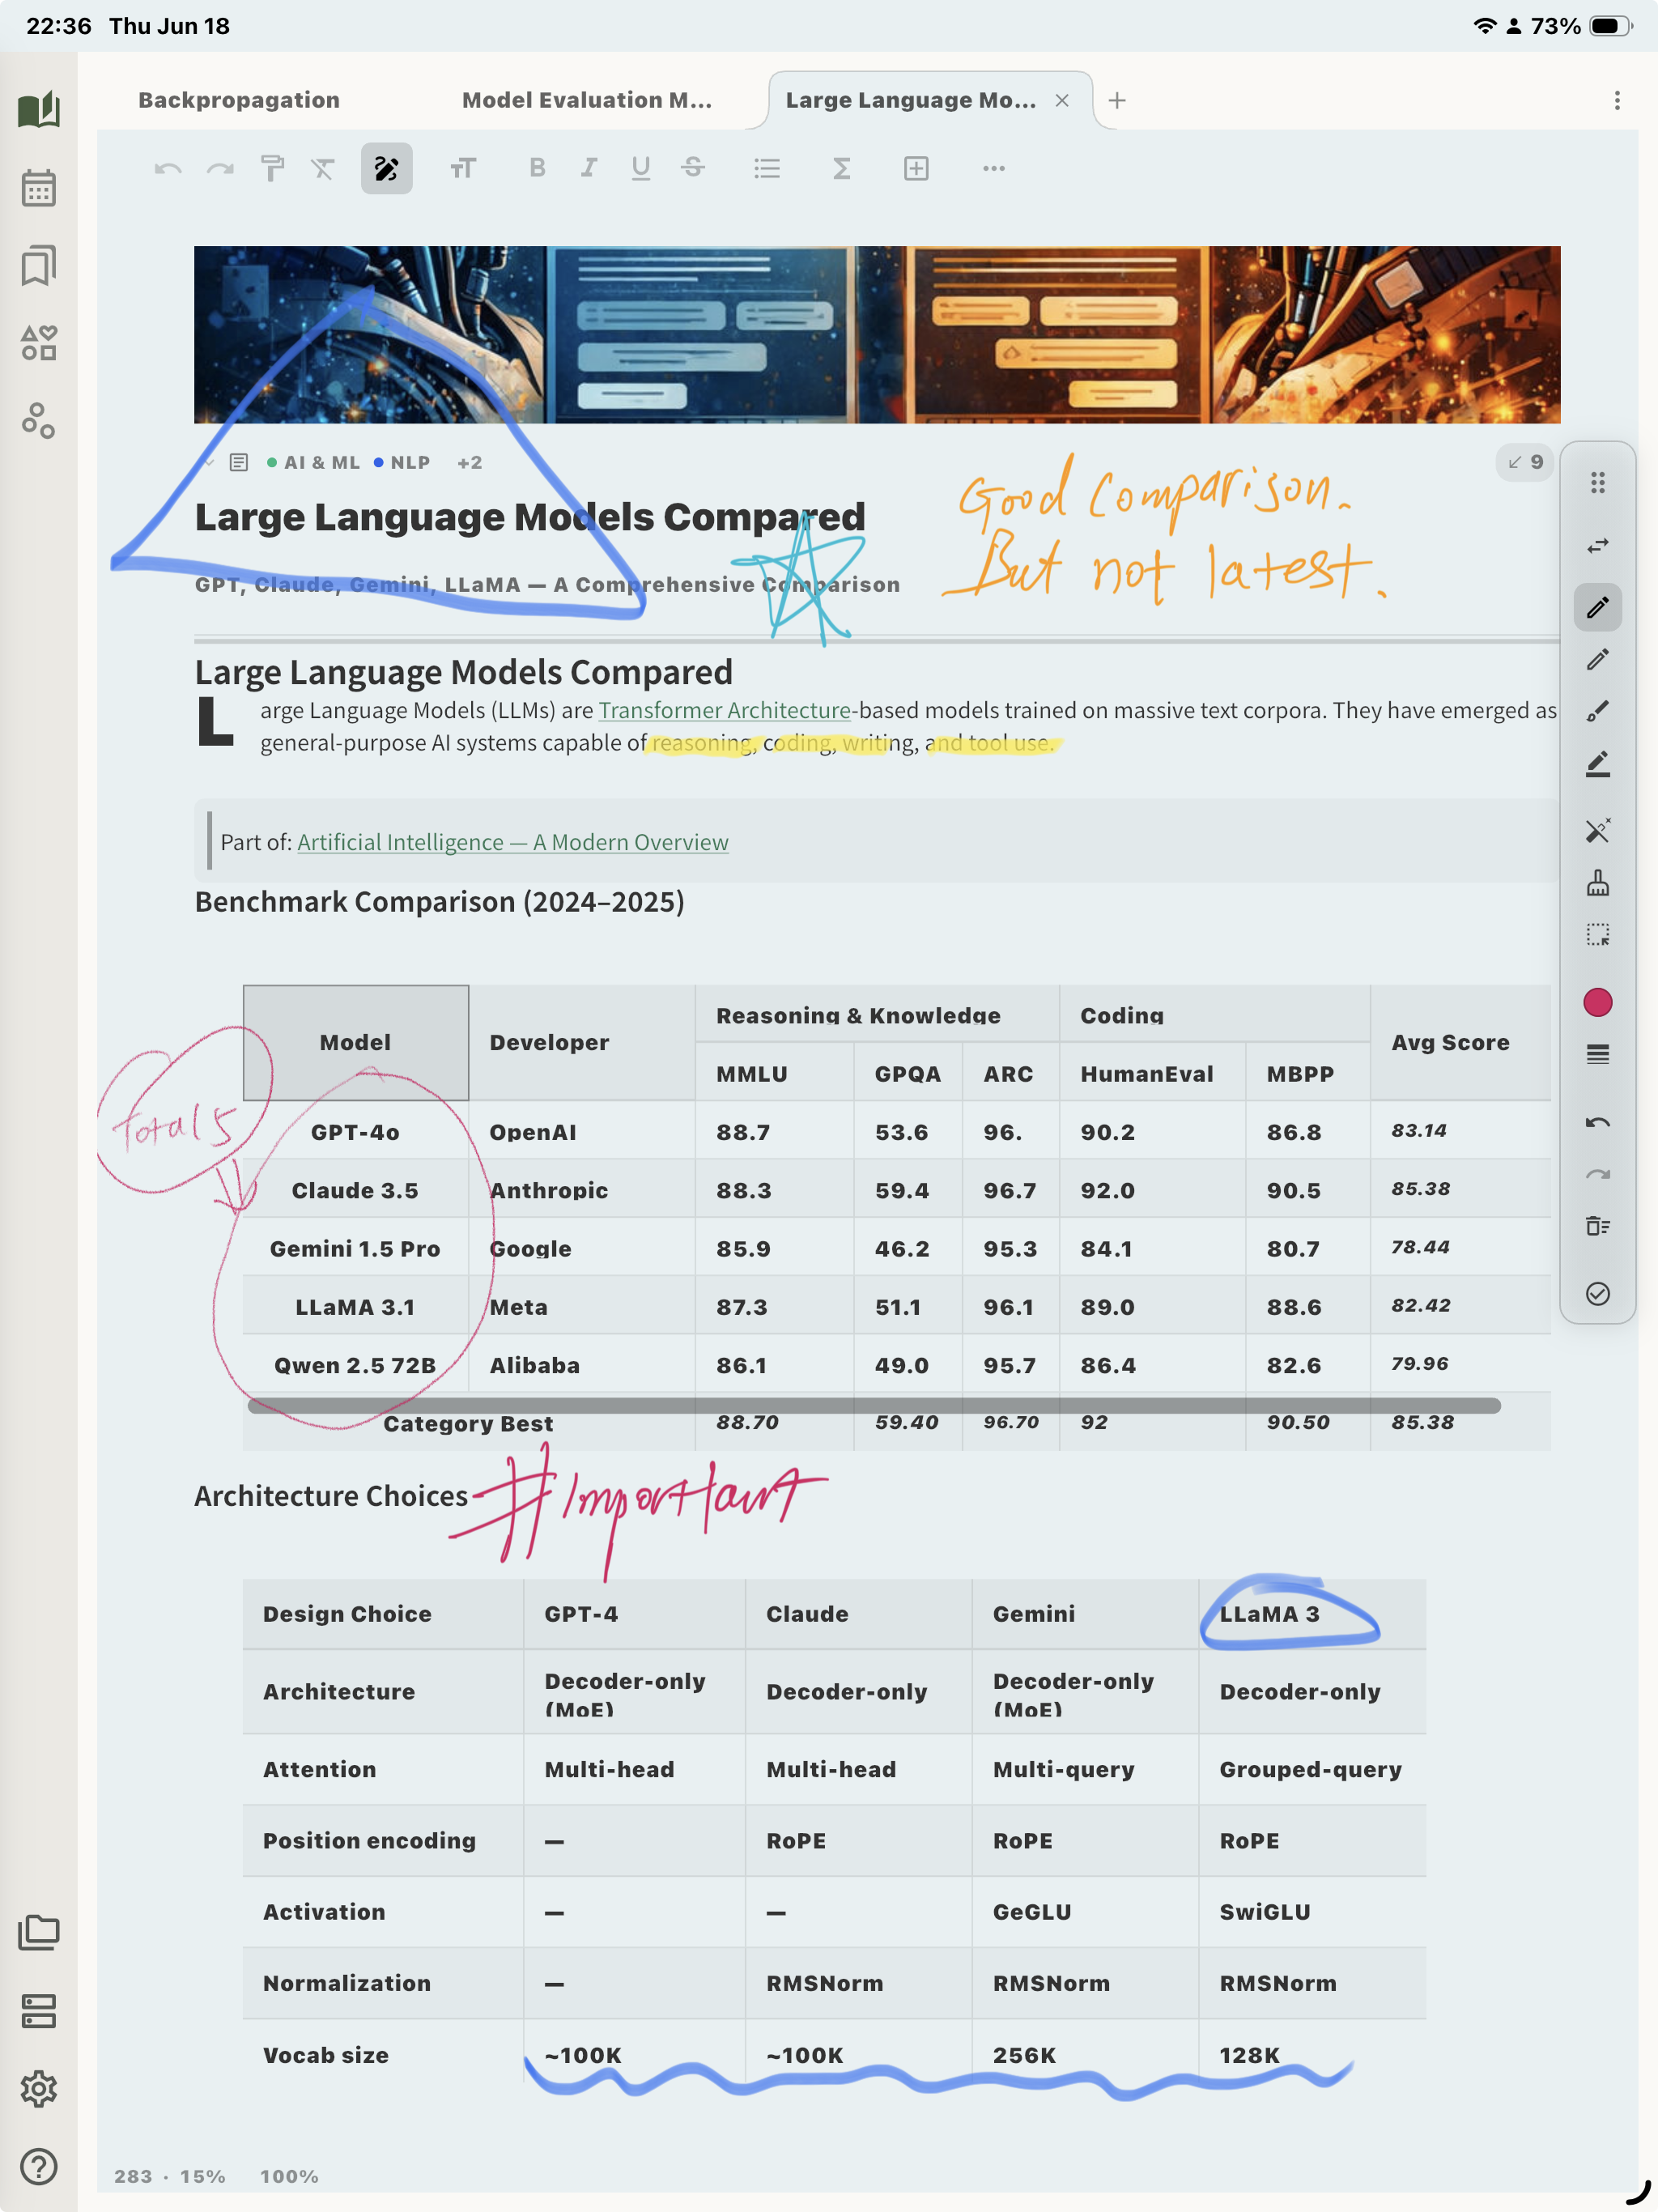Insert a math sigma formula
This screenshot has width=1658, height=2212.
[842, 168]
